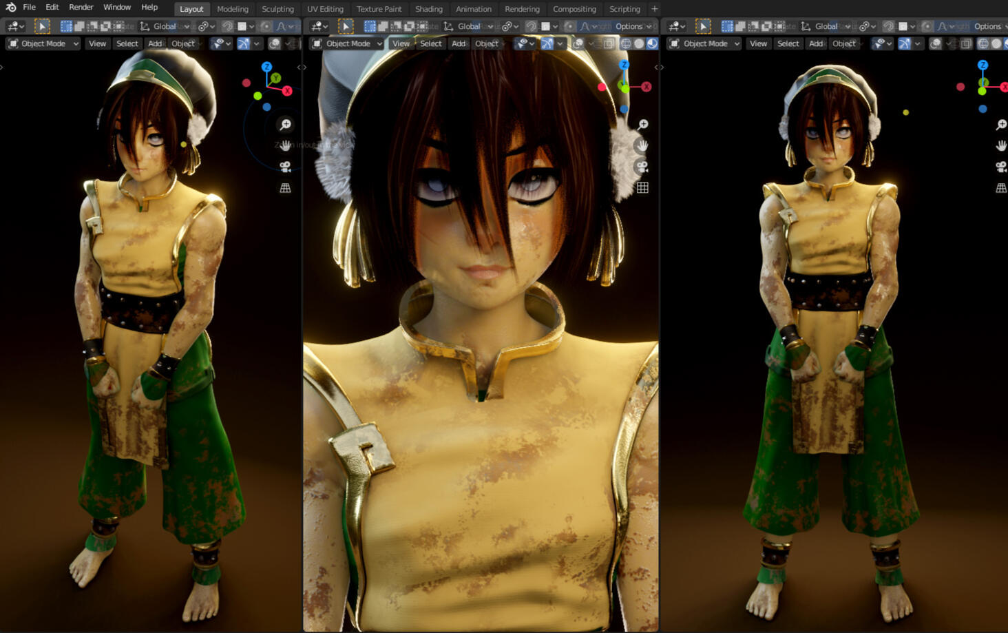Open Global transform orientation dropdown in middle viewport
Viewport: 1008px width, 633px height.
pyautogui.click(x=469, y=26)
